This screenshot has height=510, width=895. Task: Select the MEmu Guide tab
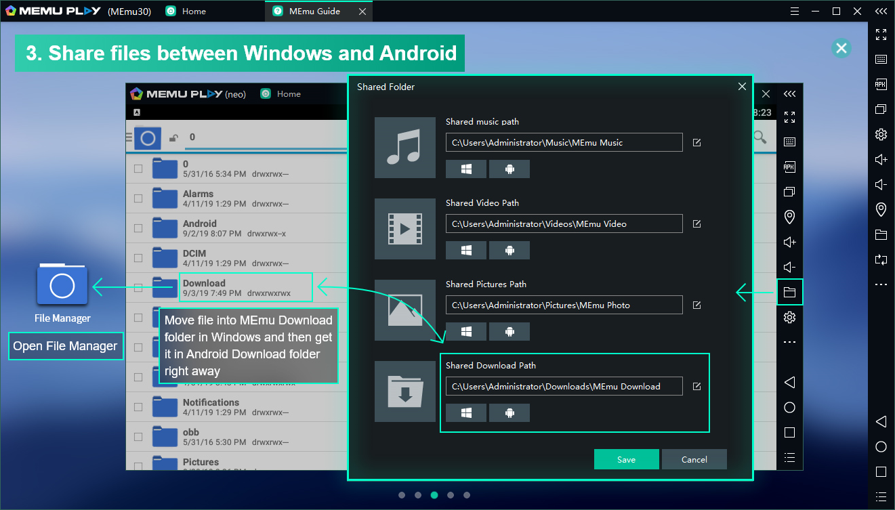(x=314, y=12)
